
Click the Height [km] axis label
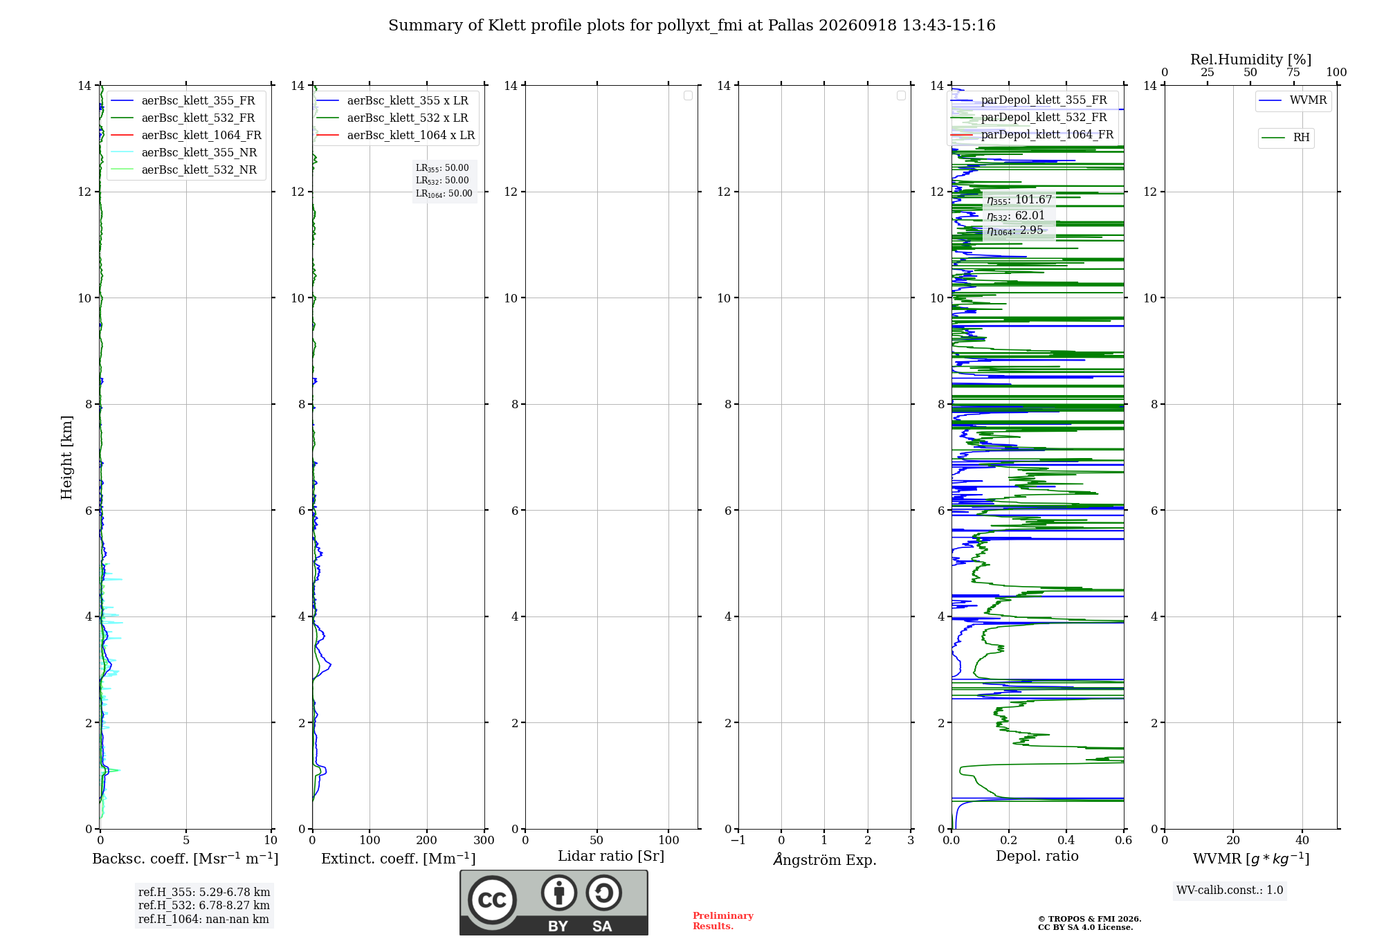[66, 457]
